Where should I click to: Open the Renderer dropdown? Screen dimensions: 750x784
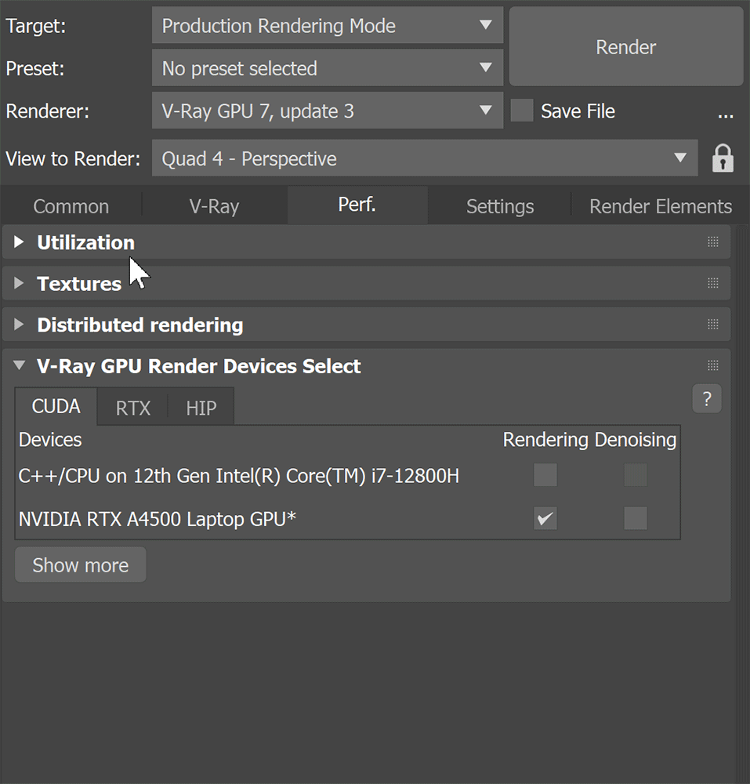(x=328, y=111)
